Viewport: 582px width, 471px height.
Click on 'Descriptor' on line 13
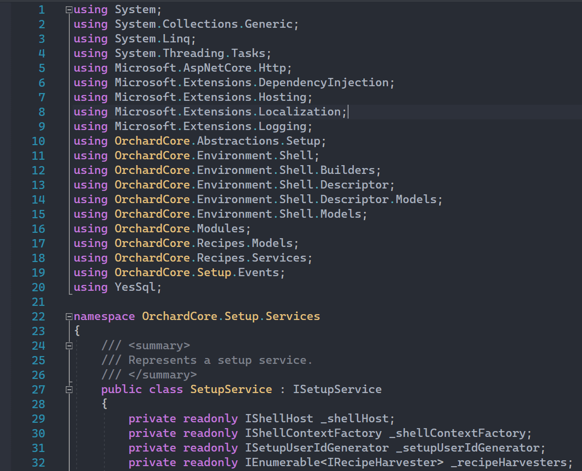[x=354, y=185]
